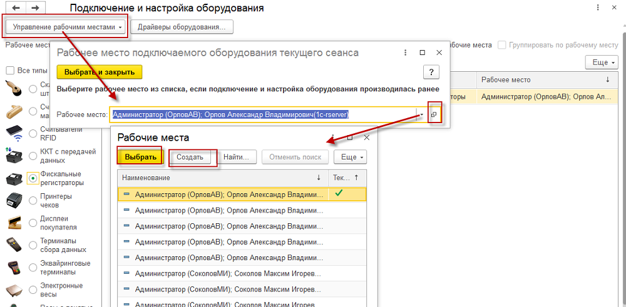Viewport: 626px width, 307px height.
Task: Click the yellow Выбрать button
Action: pyautogui.click(x=140, y=157)
